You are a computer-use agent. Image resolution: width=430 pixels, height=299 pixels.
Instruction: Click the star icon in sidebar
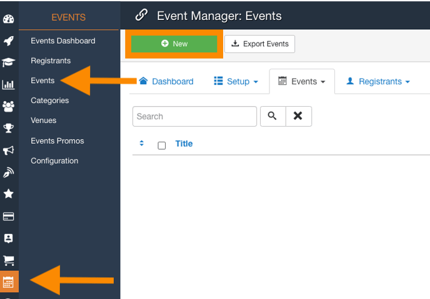click(9, 194)
